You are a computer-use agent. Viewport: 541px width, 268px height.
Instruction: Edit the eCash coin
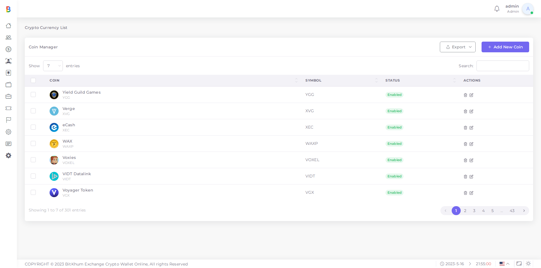tap(471, 128)
